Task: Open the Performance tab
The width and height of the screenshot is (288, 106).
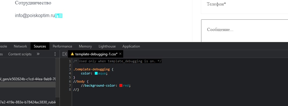Action: (x=62, y=46)
